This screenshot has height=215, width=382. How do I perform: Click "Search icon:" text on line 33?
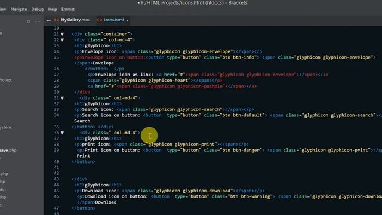(x=98, y=109)
